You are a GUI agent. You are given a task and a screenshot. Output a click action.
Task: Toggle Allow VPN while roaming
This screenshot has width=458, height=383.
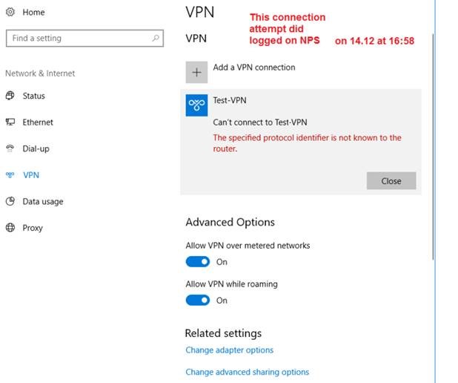point(198,300)
